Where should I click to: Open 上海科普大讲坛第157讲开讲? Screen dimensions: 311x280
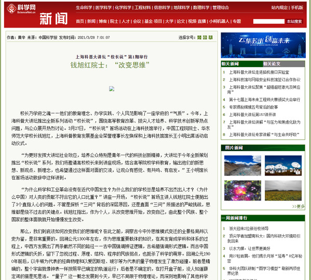252,115
